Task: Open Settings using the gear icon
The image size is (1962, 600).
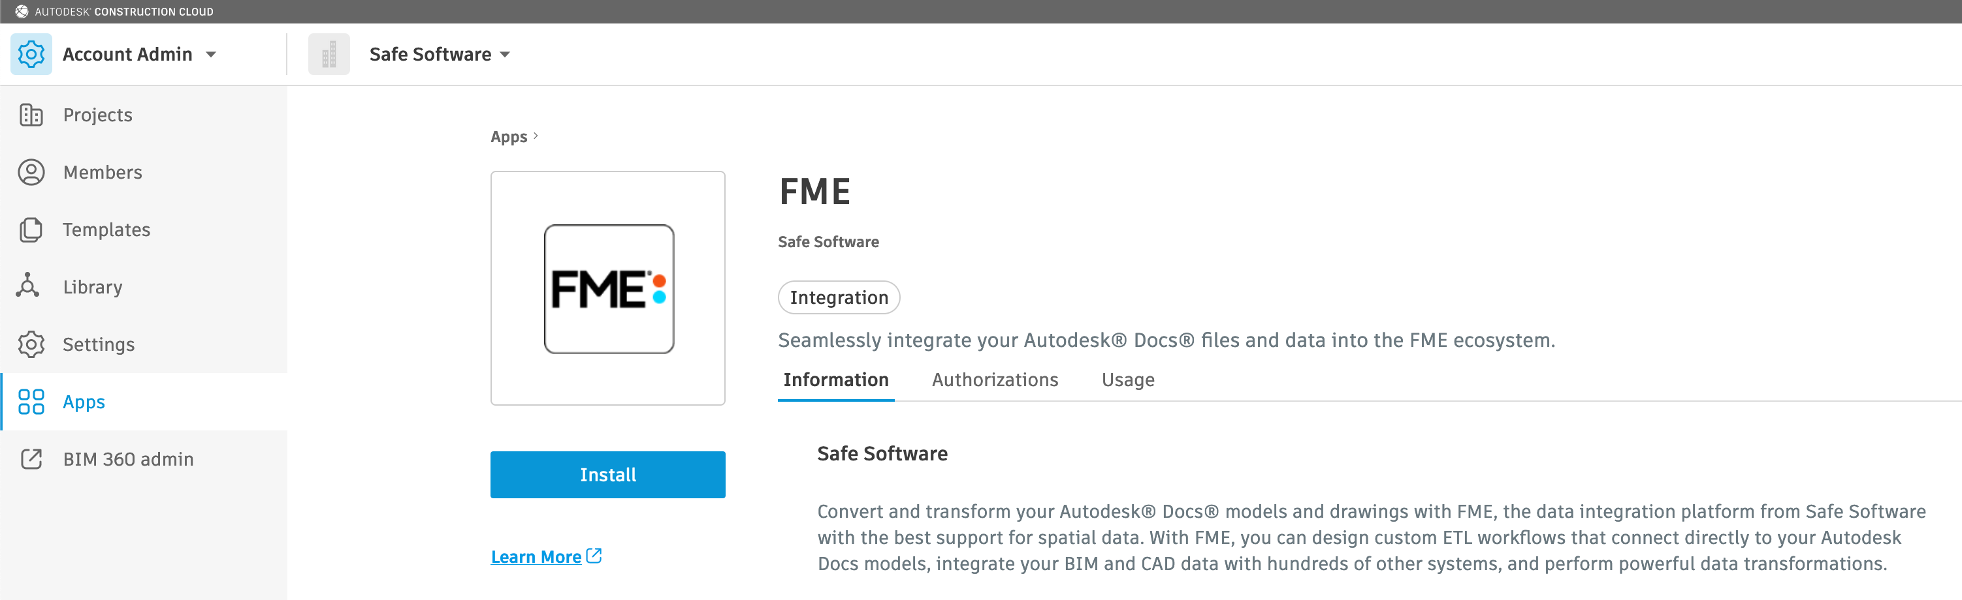Action: click(x=31, y=344)
